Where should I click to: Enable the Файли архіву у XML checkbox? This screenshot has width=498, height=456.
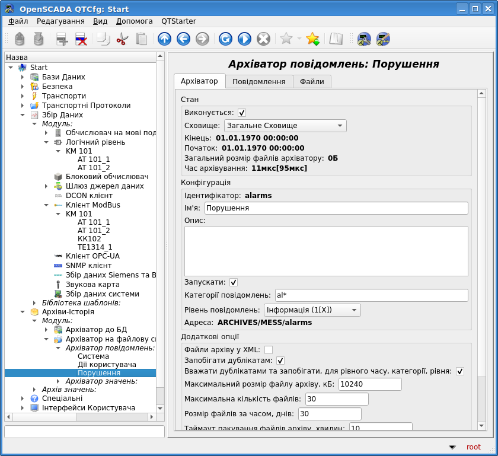point(269,350)
